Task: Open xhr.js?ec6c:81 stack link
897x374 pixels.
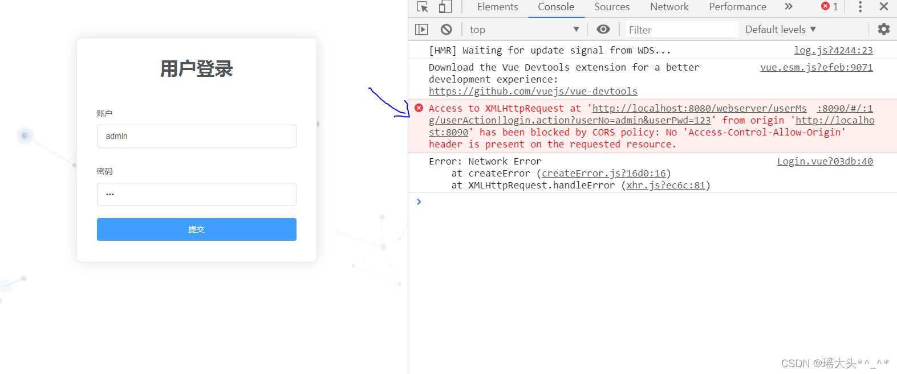Action: coord(665,185)
